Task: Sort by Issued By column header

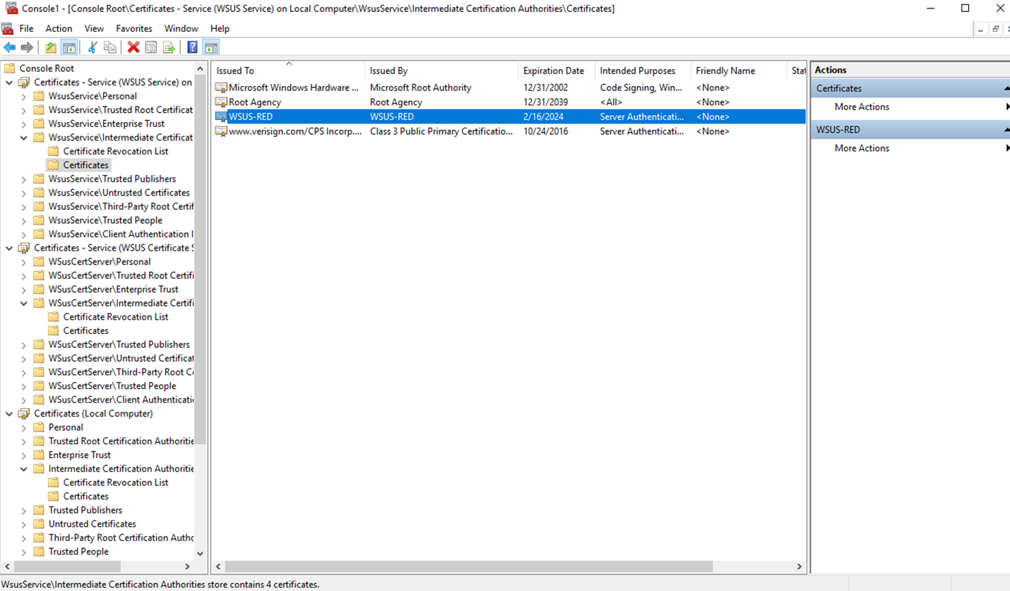Action: (x=441, y=71)
